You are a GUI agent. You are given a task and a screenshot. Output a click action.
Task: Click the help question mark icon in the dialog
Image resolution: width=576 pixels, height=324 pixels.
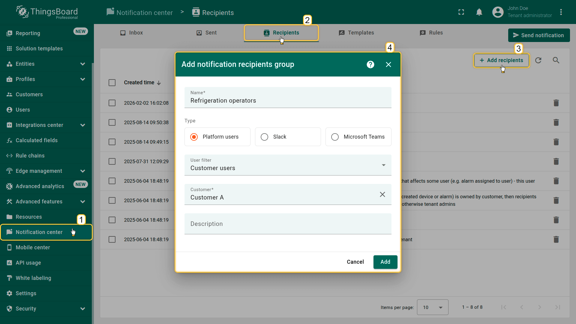pos(370,64)
